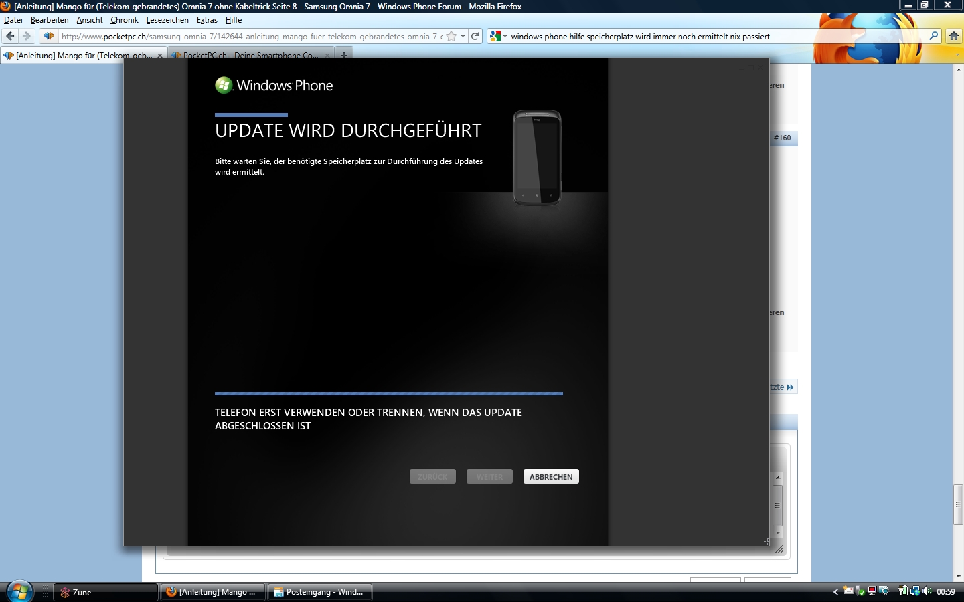
Task: Open the Windows Start orb
Action: [19, 591]
